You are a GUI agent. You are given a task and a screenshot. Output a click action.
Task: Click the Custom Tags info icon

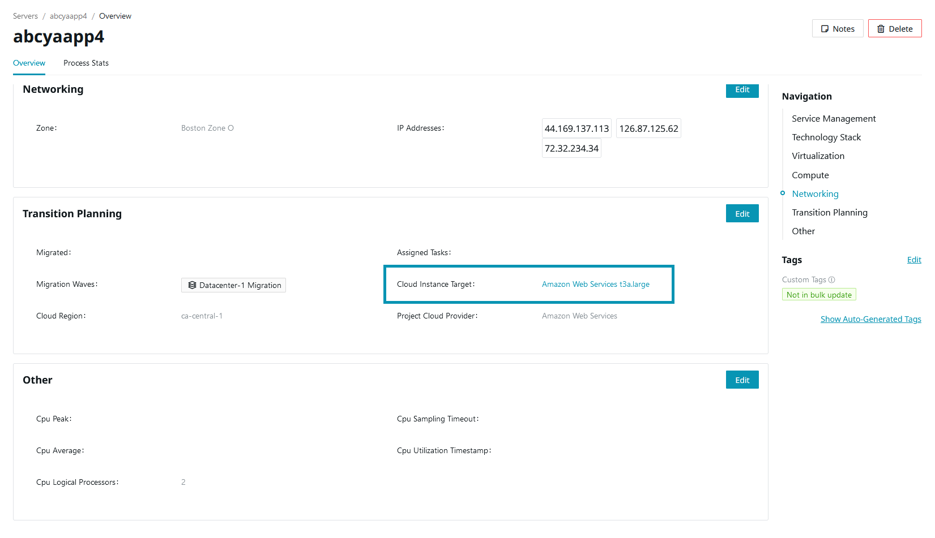[831, 279]
